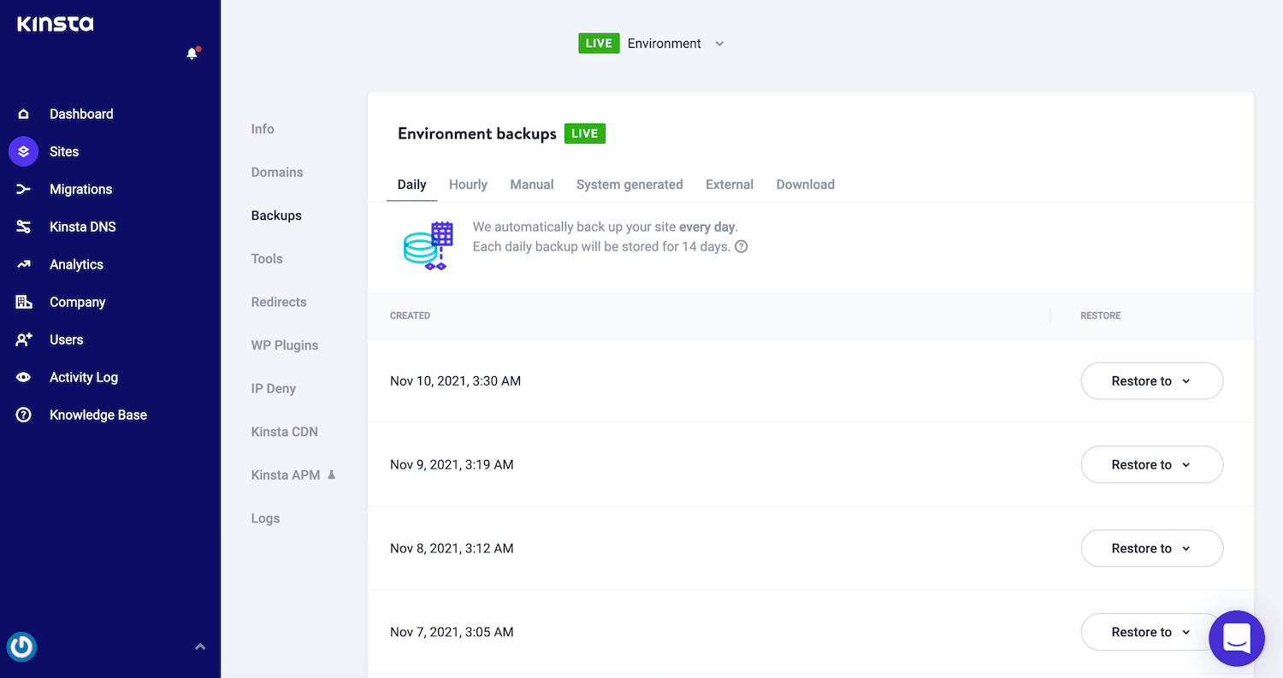Open the Activity Log section

tap(84, 377)
